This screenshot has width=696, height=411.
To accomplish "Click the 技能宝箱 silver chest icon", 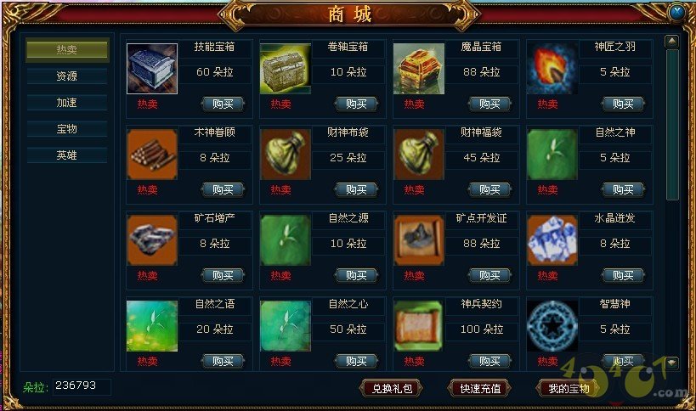I will click(x=152, y=69).
